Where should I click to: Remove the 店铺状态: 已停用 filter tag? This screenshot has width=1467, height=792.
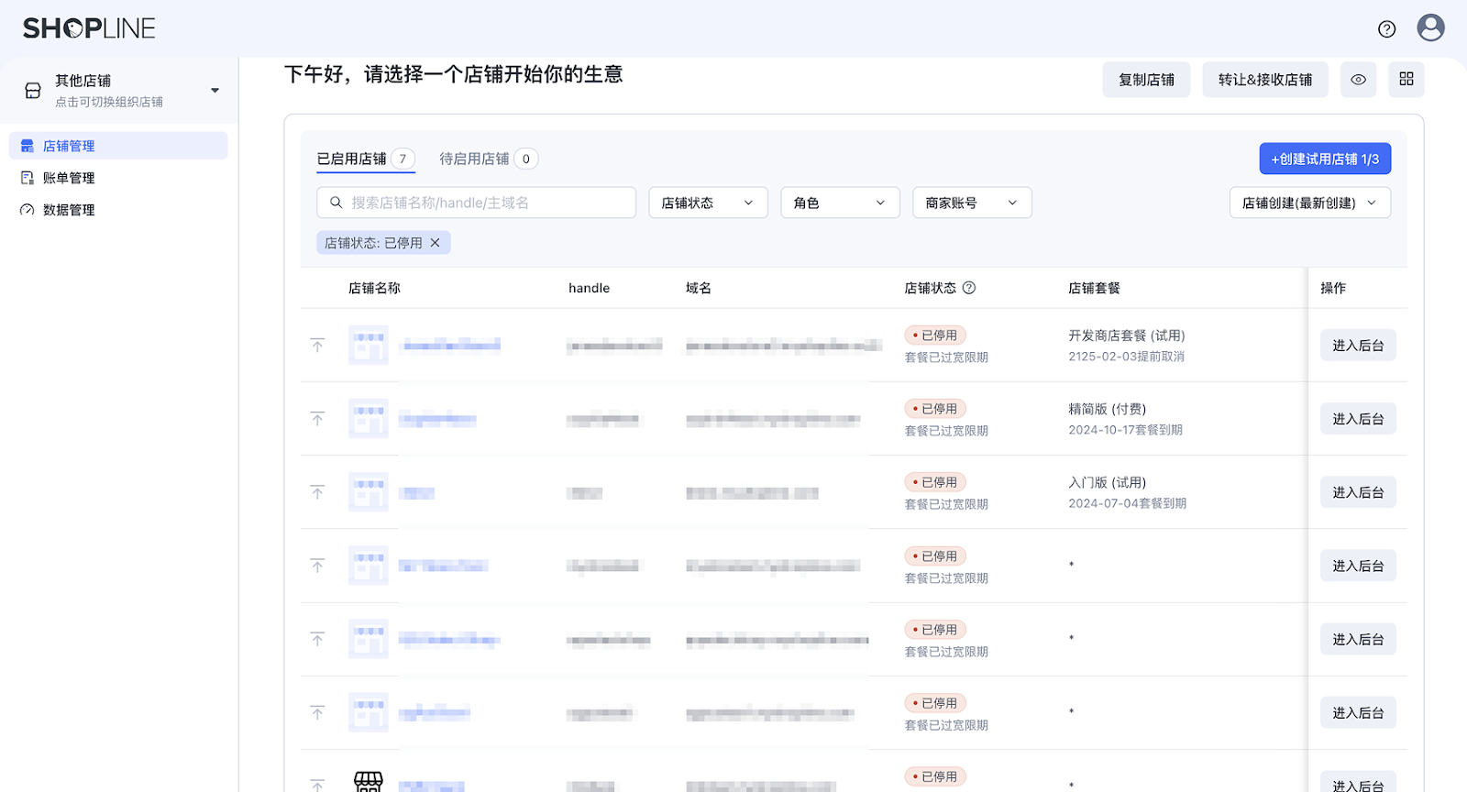(x=436, y=243)
